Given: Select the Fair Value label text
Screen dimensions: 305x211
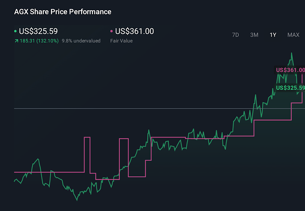Looking at the screenshot, I should (x=121, y=41).
